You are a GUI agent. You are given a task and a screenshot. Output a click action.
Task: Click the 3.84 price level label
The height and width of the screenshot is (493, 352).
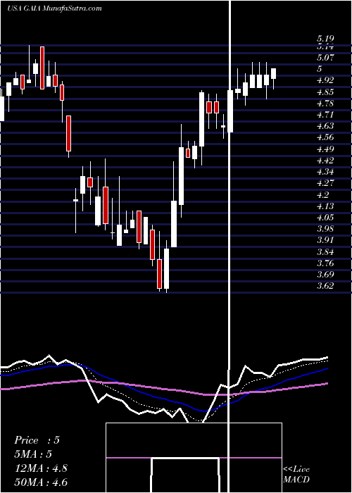325,252
